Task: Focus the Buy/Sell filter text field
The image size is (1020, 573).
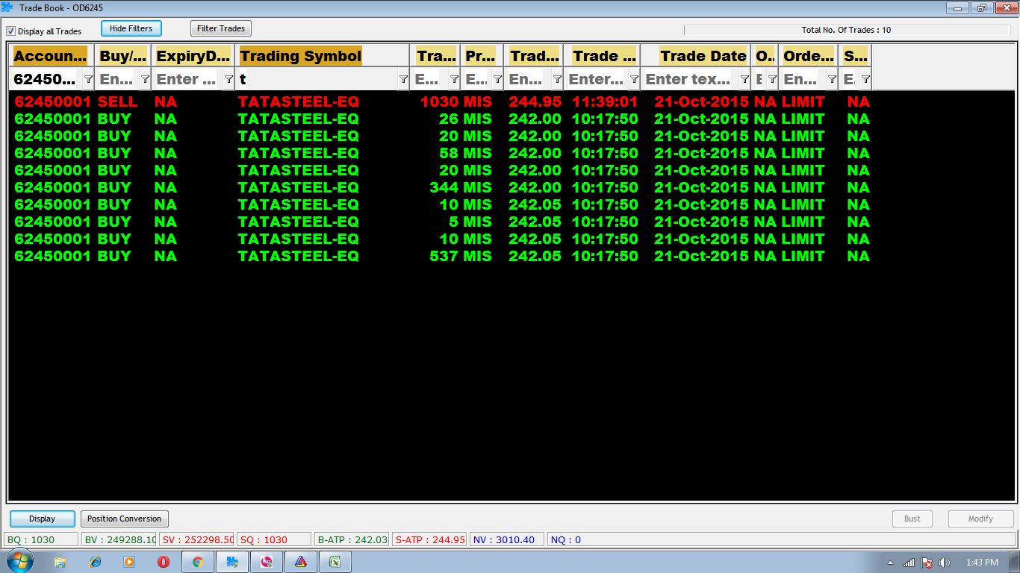Action: (x=117, y=79)
